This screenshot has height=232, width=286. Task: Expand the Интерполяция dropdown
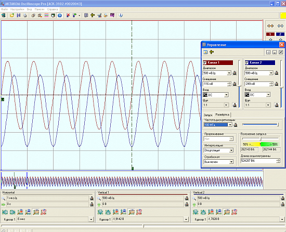[x=231, y=150]
